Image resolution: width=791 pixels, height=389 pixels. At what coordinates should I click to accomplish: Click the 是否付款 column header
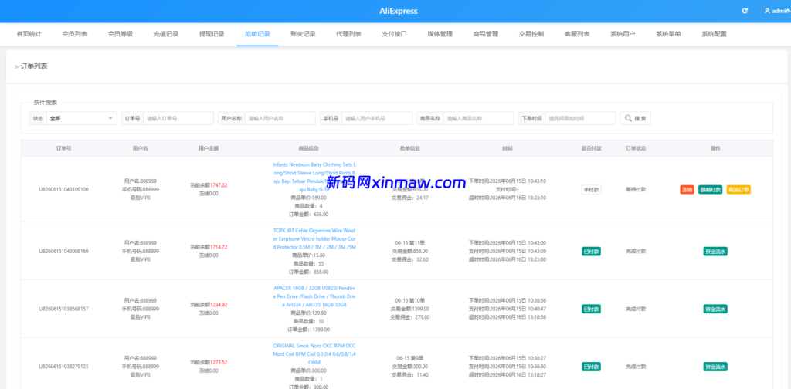pos(591,149)
